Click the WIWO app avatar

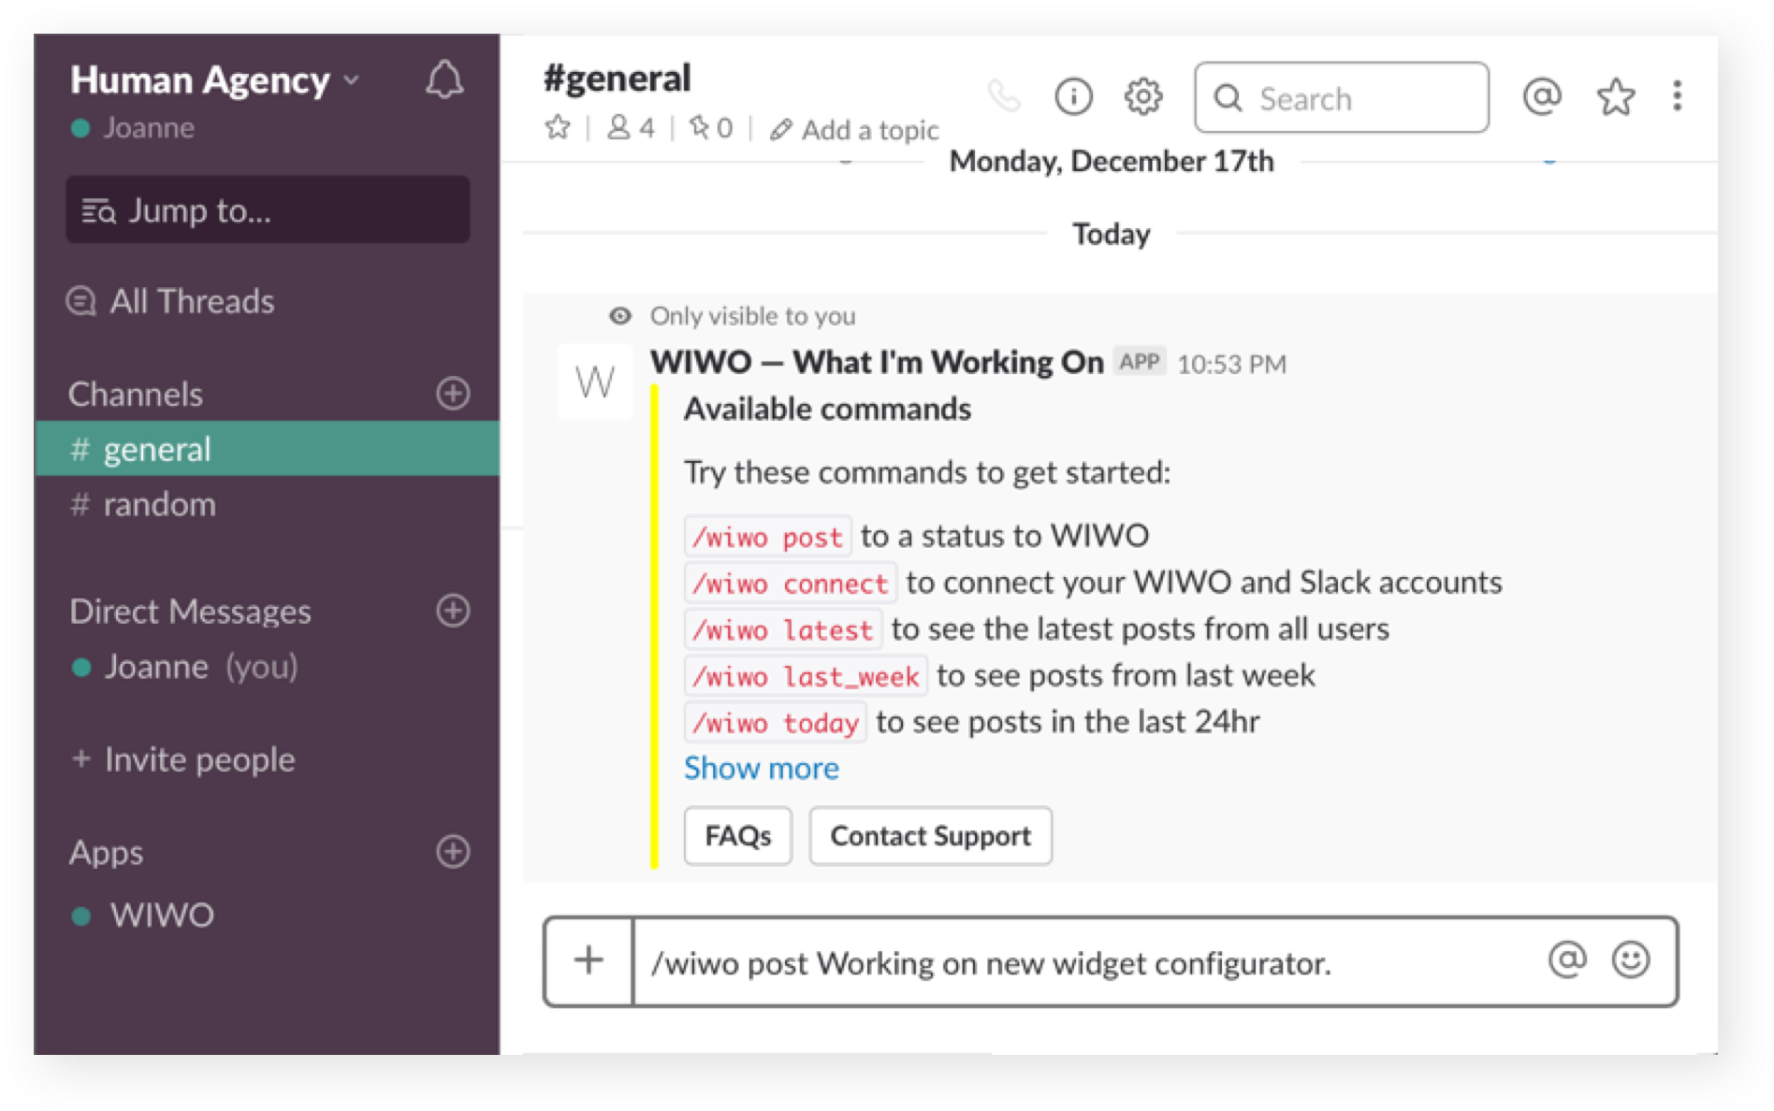(594, 382)
